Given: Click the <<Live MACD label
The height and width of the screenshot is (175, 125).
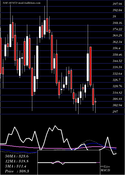Looking at the screenshot, I should (x=105, y=168).
